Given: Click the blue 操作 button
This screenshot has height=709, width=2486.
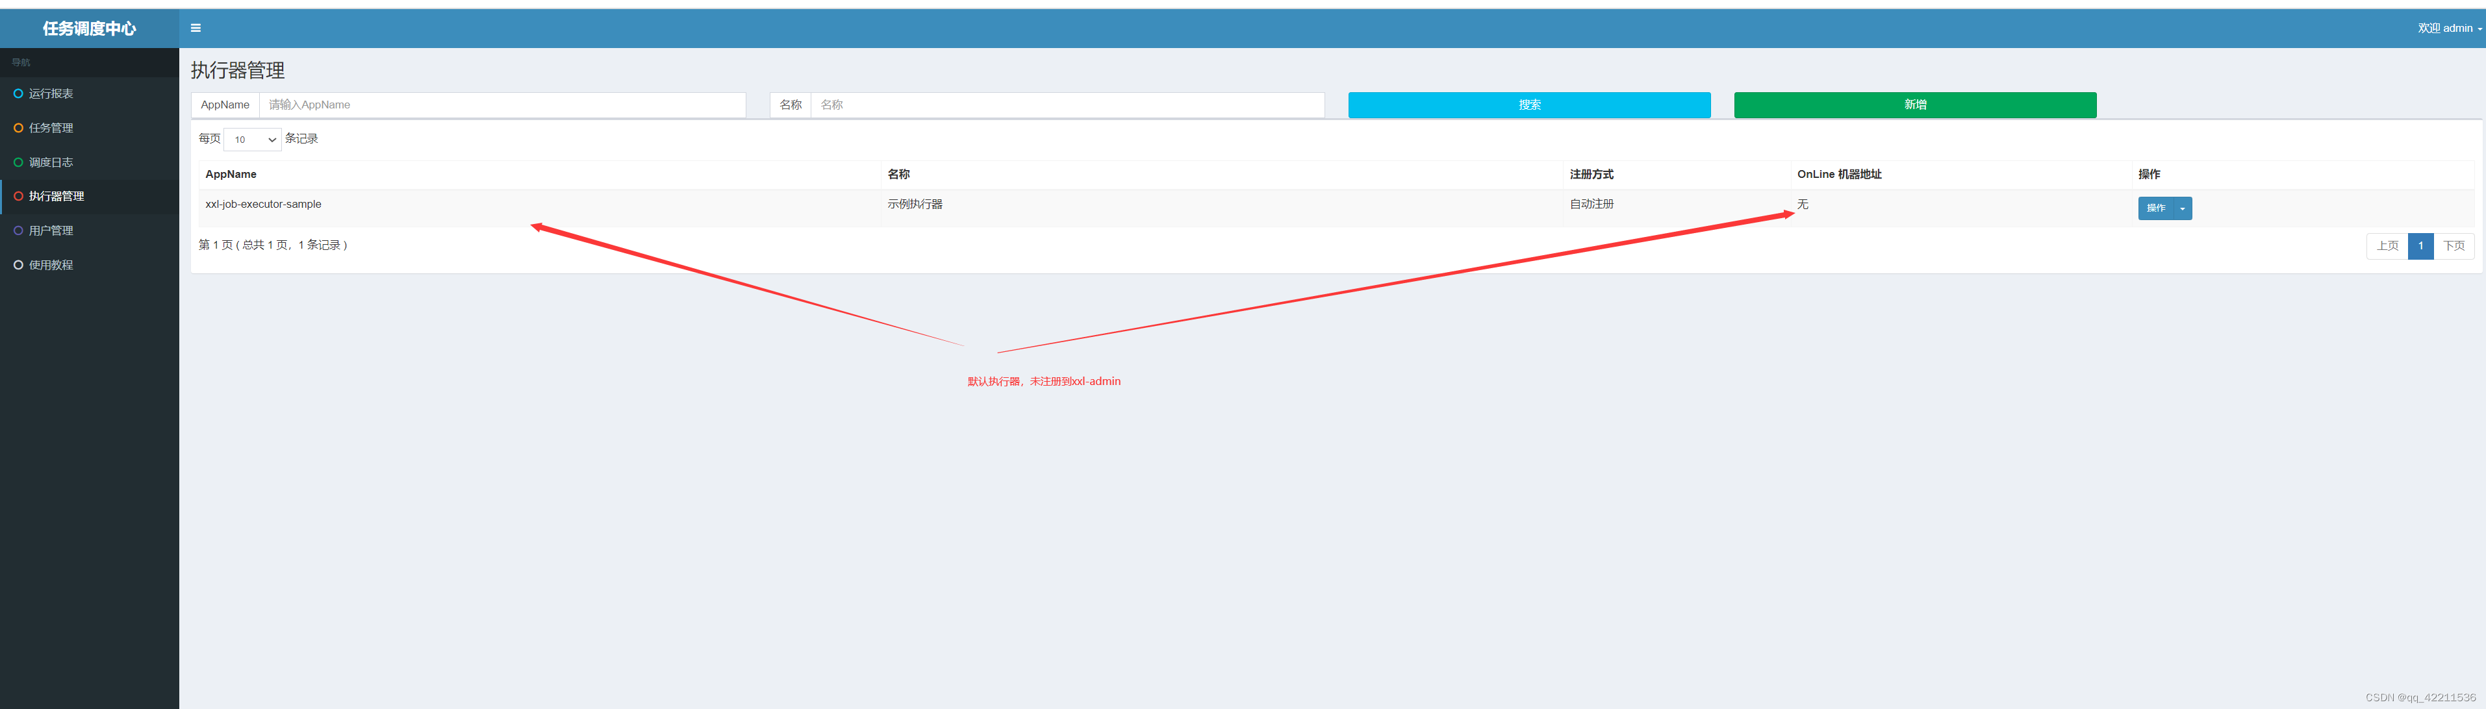Looking at the screenshot, I should [2156, 208].
